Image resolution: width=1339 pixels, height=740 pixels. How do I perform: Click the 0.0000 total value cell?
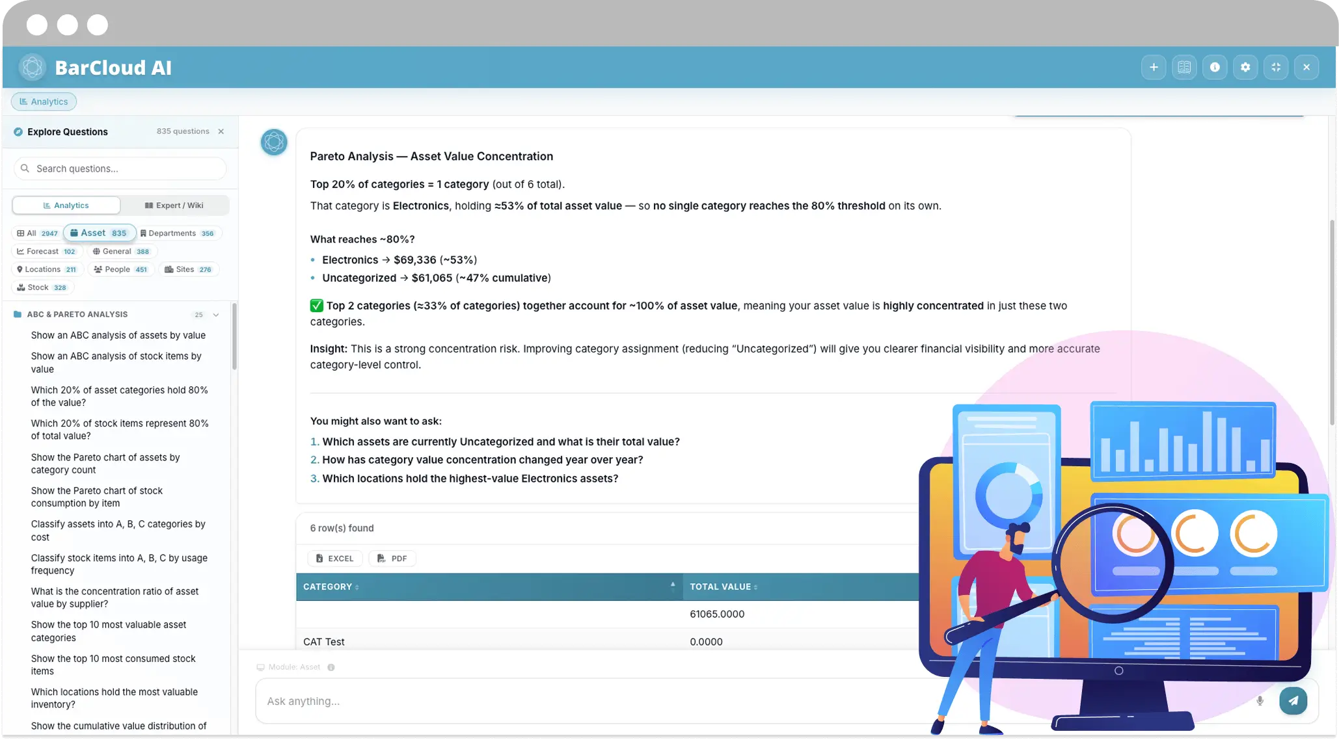(706, 642)
